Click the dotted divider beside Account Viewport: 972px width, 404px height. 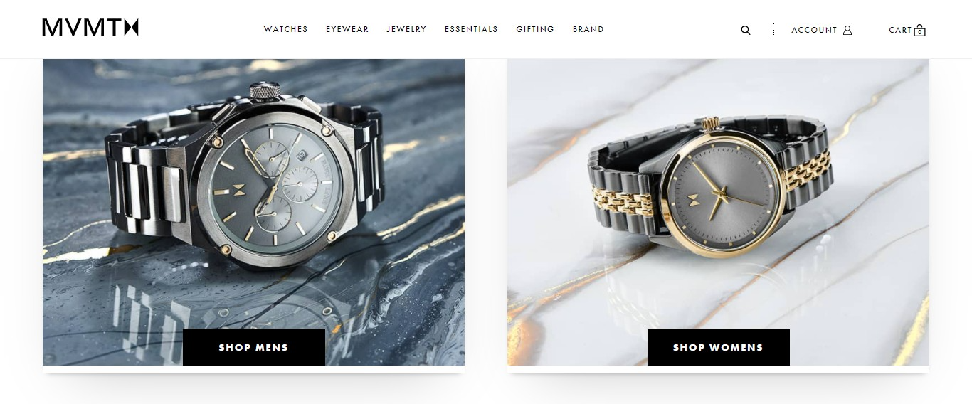click(773, 30)
